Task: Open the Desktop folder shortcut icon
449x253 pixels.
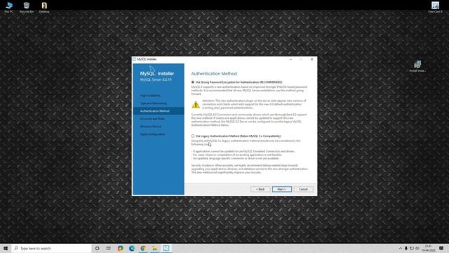Action: [44, 7]
